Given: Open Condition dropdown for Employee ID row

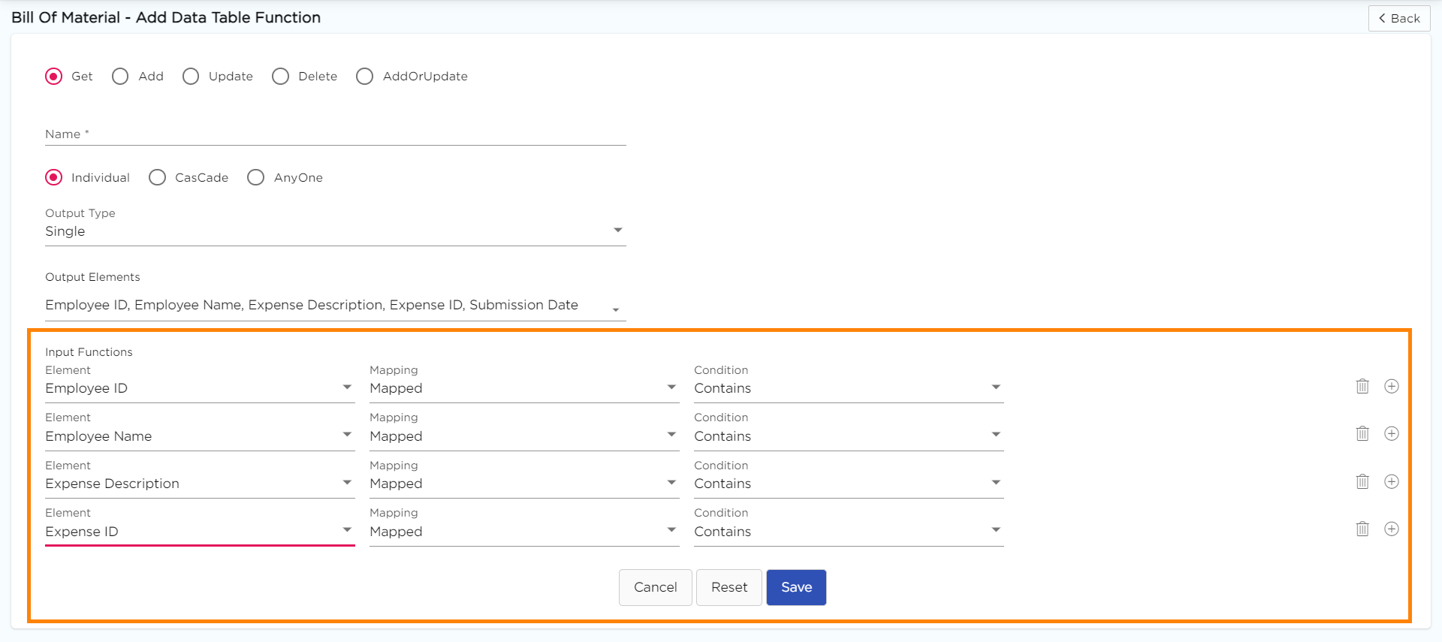Looking at the screenshot, I should 848,388.
